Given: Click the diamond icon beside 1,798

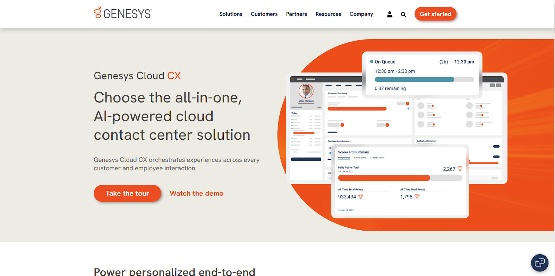Looking at the screenshot, I should click(x=417, y=196).
